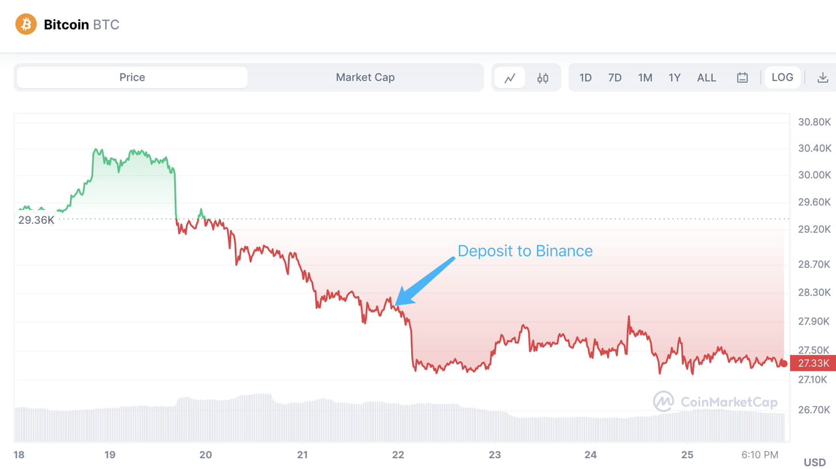
Task: Switch to the Price tab
Action: [x=131, y=77]
